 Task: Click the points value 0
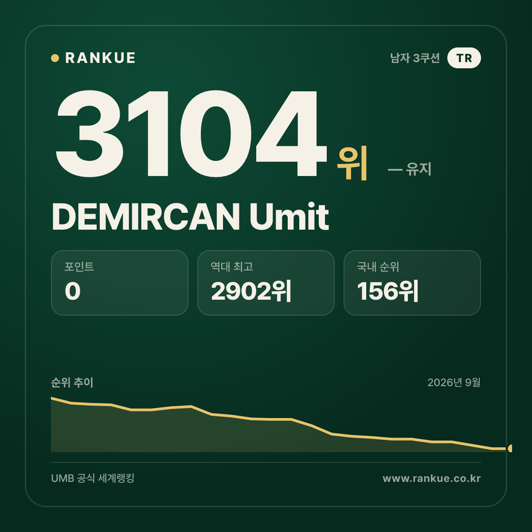point(73,291)
